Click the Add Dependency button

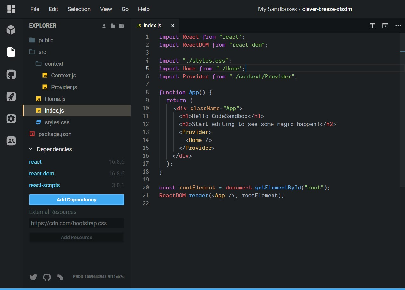pos(77,200)
